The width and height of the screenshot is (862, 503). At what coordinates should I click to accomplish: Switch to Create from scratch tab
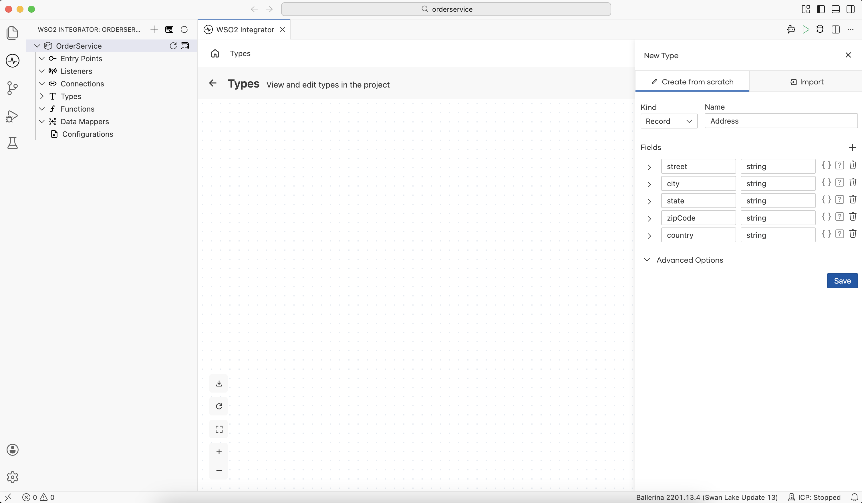[x=692, y=82]
